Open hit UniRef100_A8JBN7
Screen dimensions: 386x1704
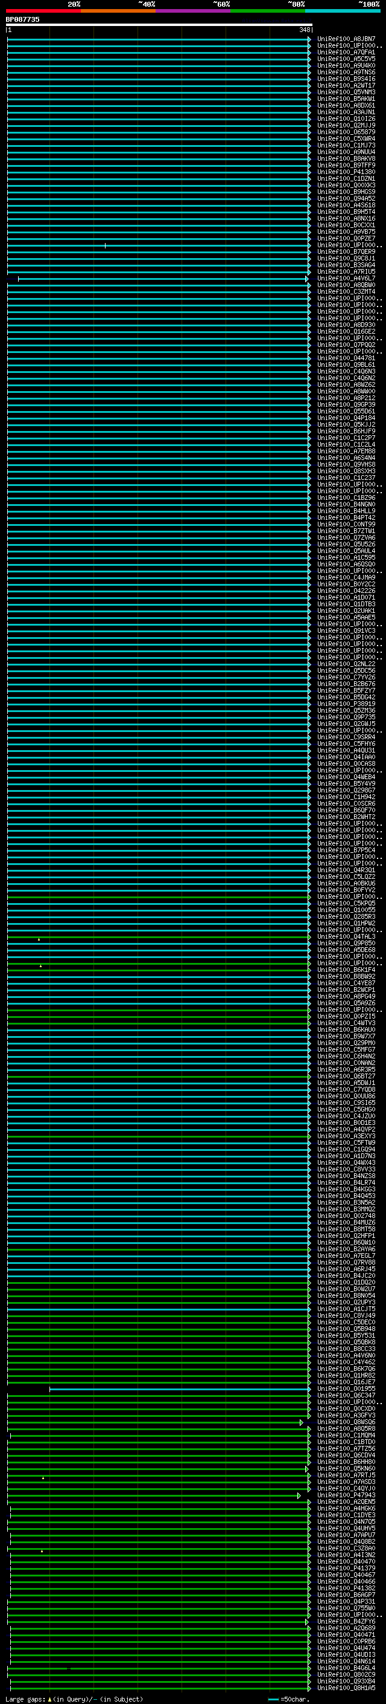coord(346,39)
